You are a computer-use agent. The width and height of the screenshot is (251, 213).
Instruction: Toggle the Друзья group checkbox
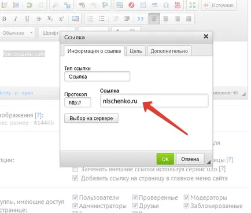pyautogui.click(x=135, y=205)
